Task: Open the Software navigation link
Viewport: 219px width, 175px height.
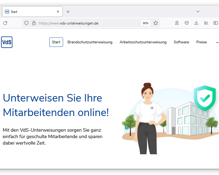Action: pos(181,42)
